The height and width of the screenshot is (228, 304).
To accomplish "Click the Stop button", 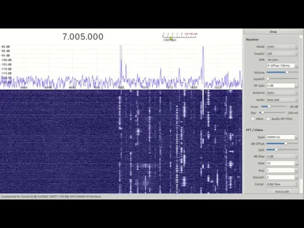I will coord(273,32).
